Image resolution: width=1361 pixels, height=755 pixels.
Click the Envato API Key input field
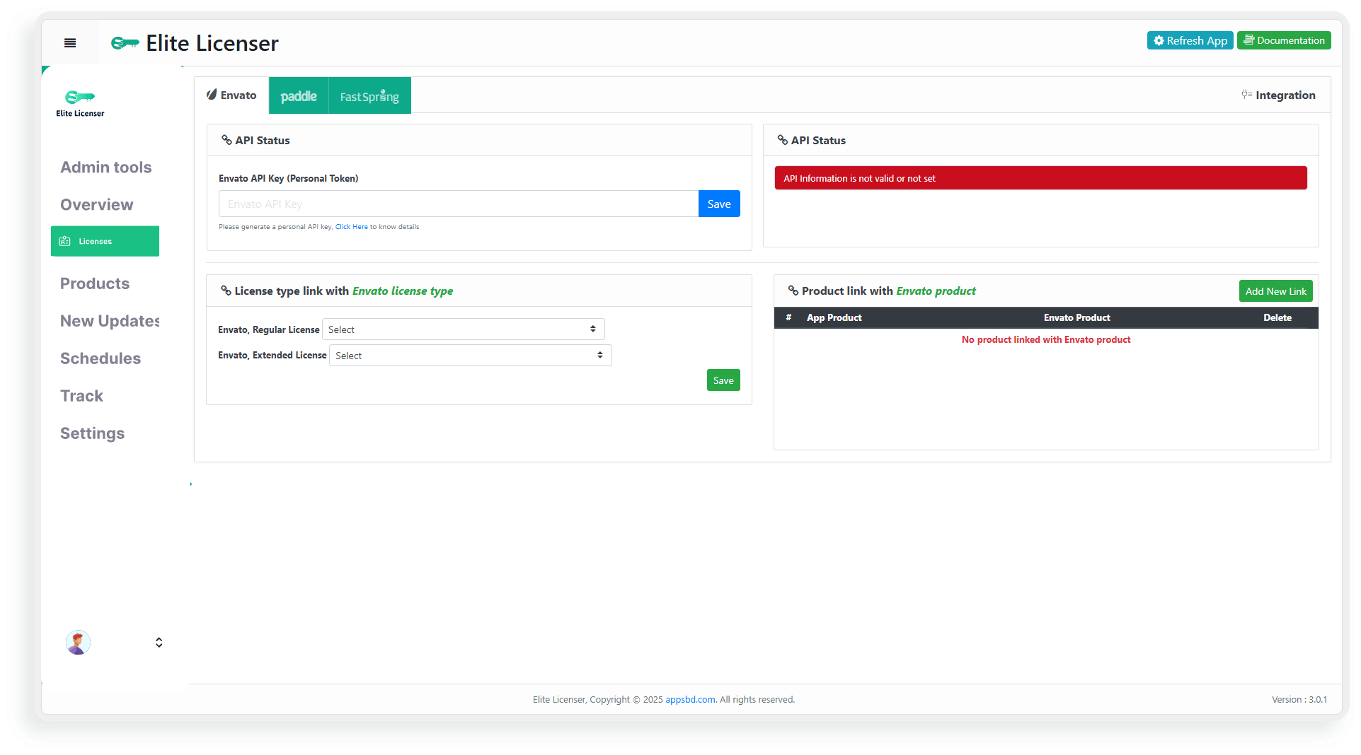click(459, 204)
